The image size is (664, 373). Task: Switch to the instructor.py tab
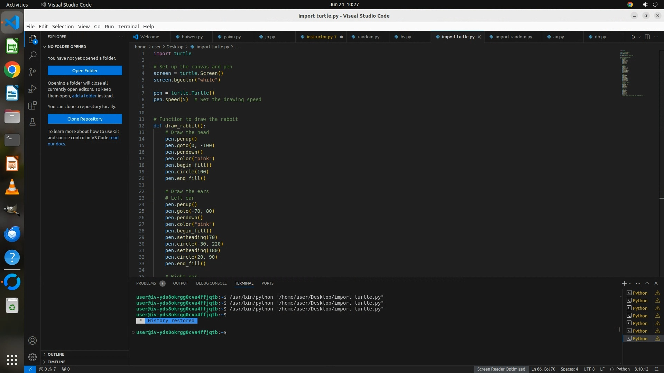point(319,37)
